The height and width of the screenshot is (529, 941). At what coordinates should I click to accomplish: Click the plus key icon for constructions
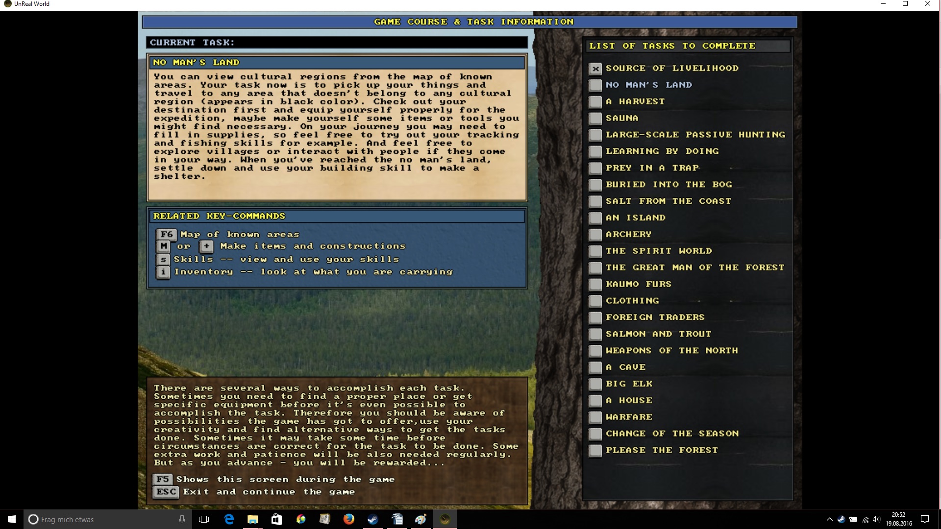click(206, 246)
